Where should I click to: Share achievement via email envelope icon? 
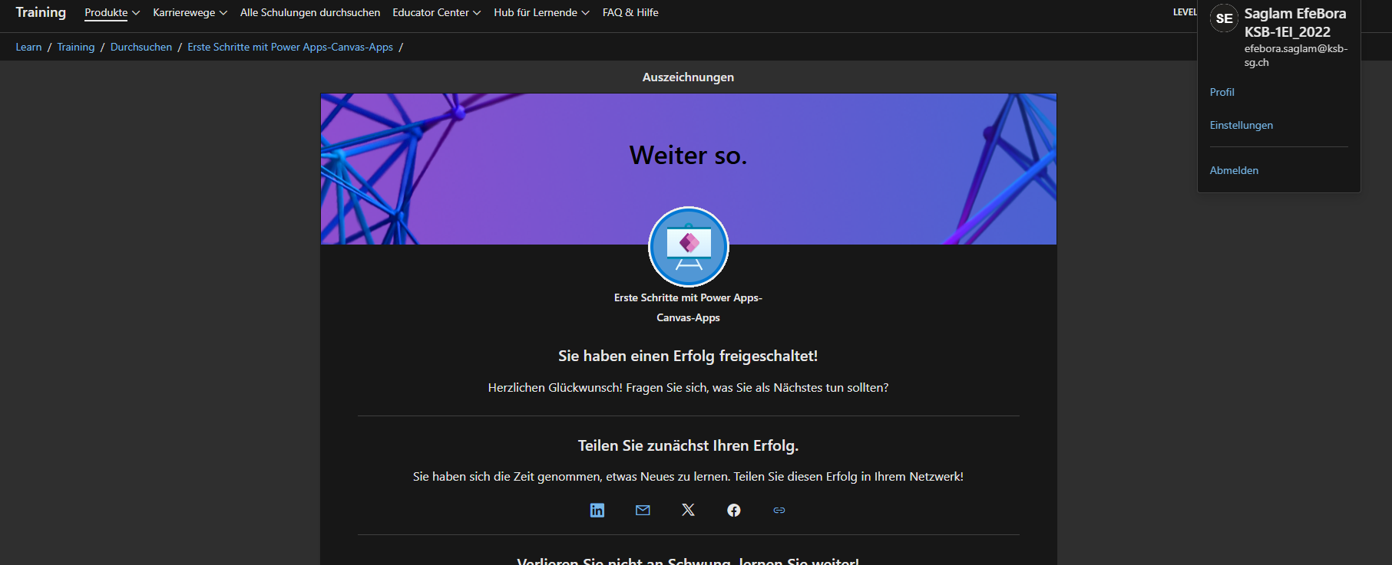point(643,511)
